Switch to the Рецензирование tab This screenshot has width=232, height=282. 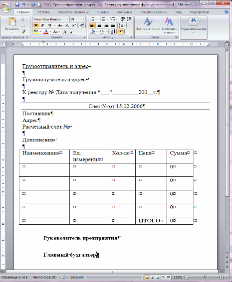[x=154, y=12]
